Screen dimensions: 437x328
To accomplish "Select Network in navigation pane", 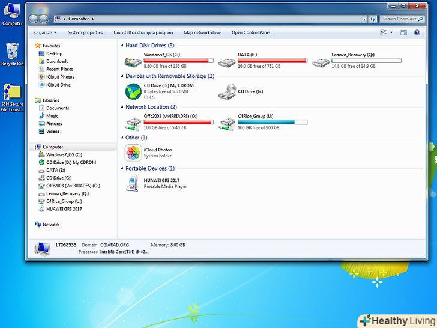I will click(x=51, y=225).
